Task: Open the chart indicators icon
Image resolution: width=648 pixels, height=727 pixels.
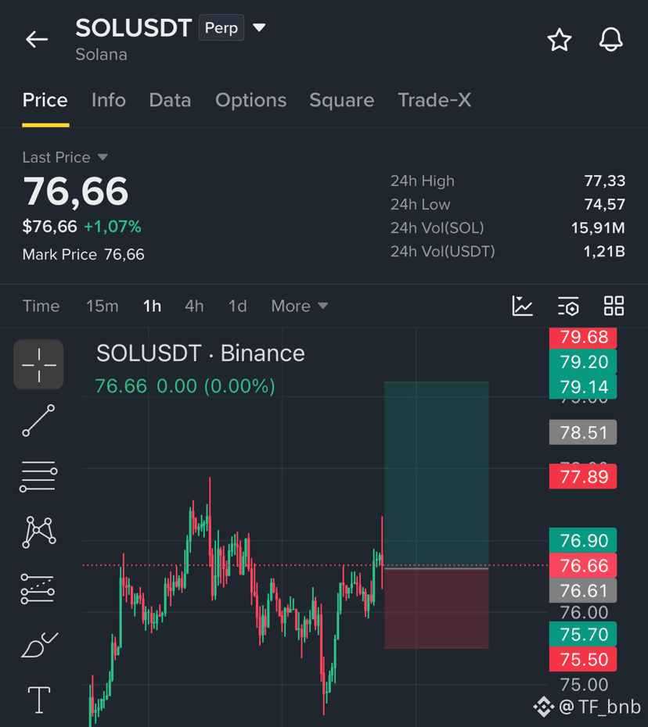Action: point(522,306)
